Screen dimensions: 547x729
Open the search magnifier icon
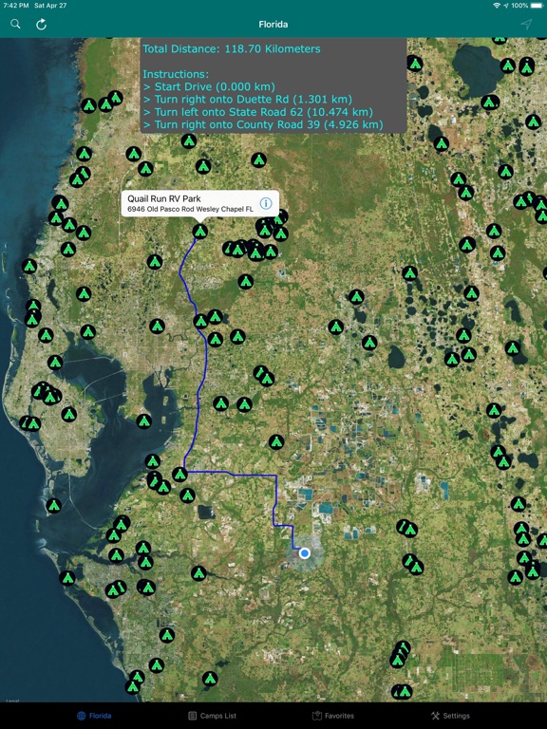point(15,24)
